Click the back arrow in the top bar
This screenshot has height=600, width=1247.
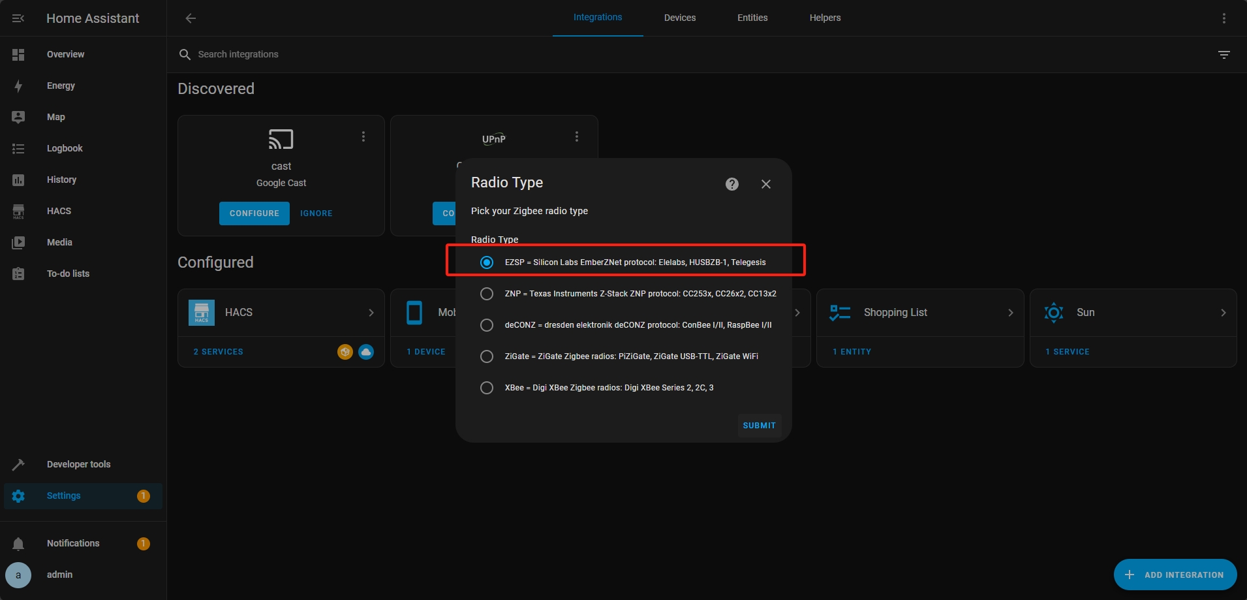pos(191,18)
